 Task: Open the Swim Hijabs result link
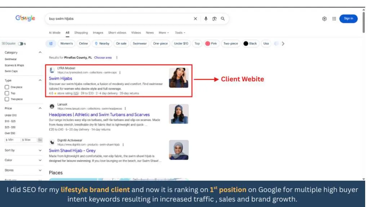pyautogui.click(x=61, y=78)
